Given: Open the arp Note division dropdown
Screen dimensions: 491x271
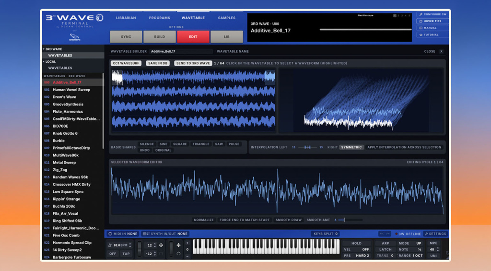Looking at the screenshot, I should pos(410,250).
